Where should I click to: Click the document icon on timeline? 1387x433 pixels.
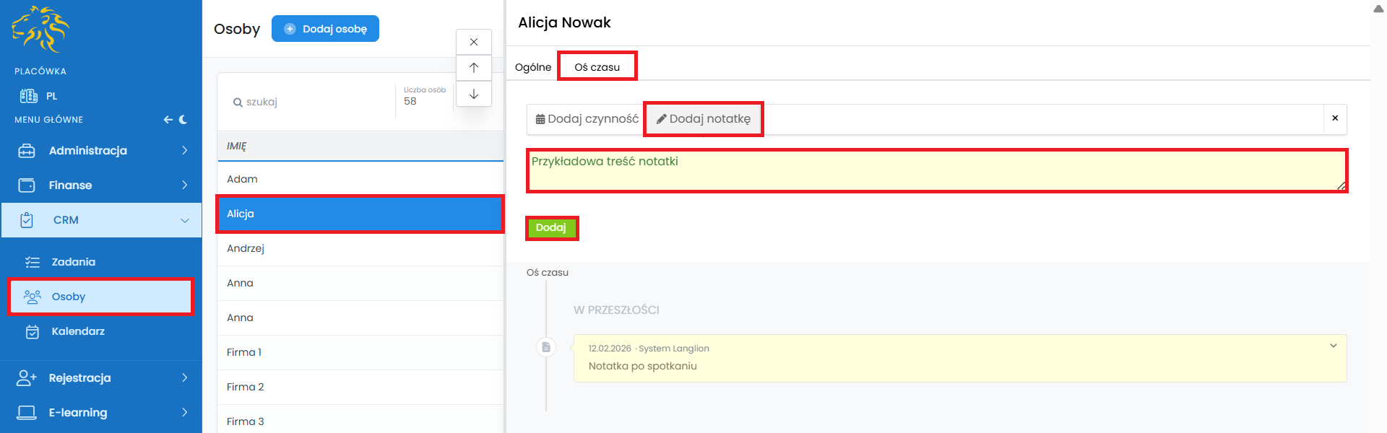point(546,347)
